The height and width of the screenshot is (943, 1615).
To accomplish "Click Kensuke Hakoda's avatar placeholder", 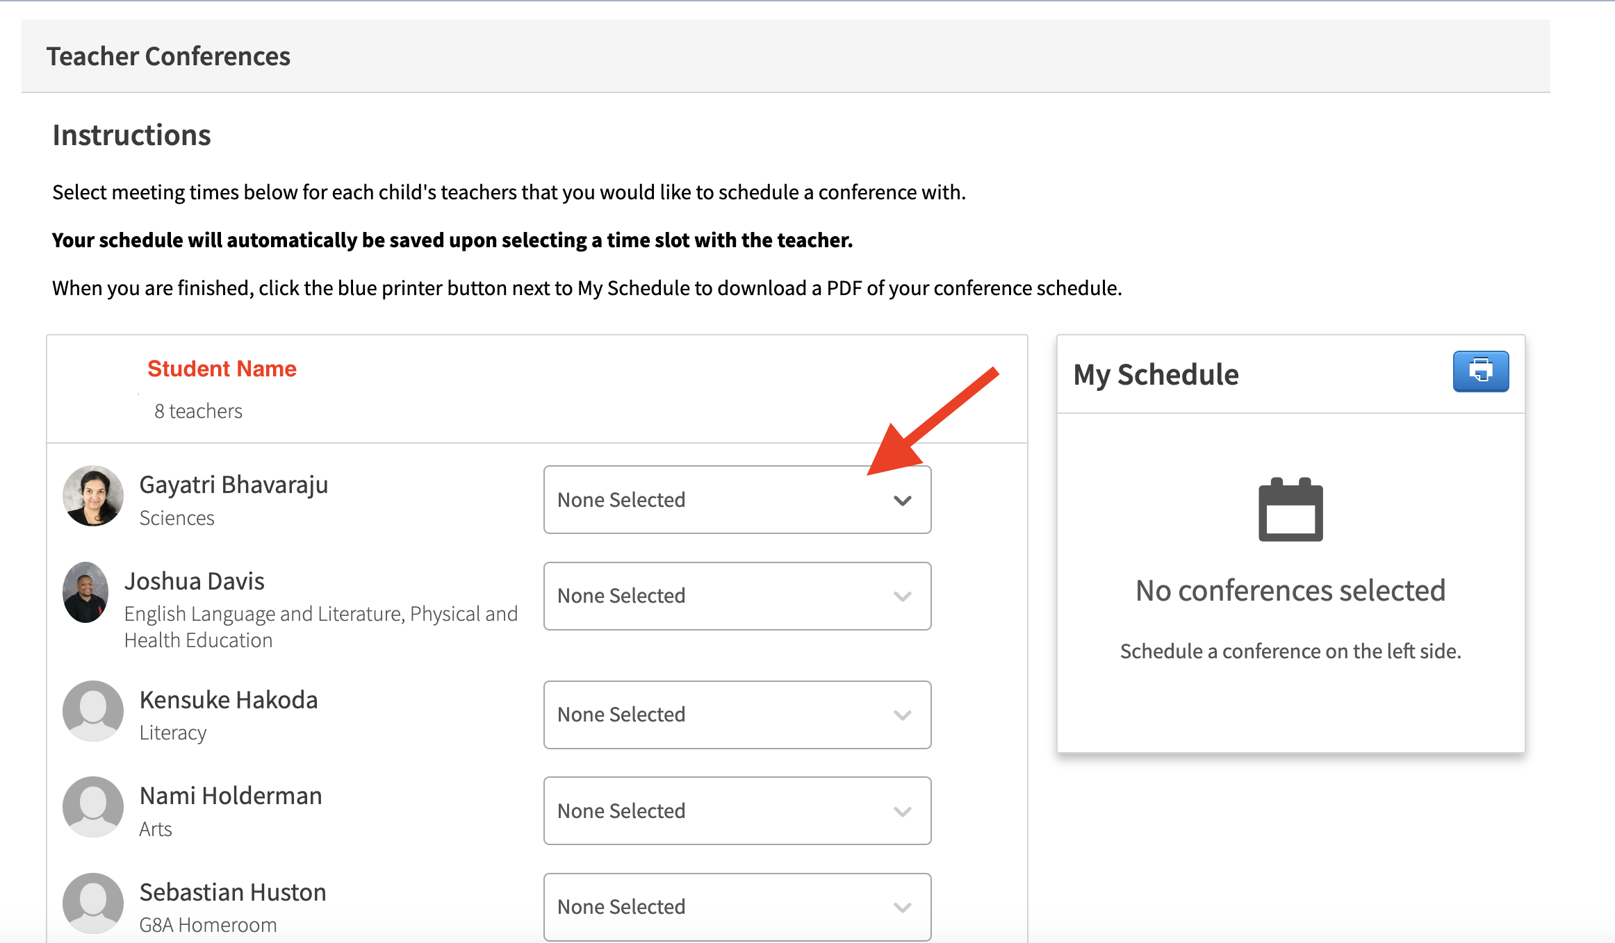I will pyautogui.click(x=93, y=710).
